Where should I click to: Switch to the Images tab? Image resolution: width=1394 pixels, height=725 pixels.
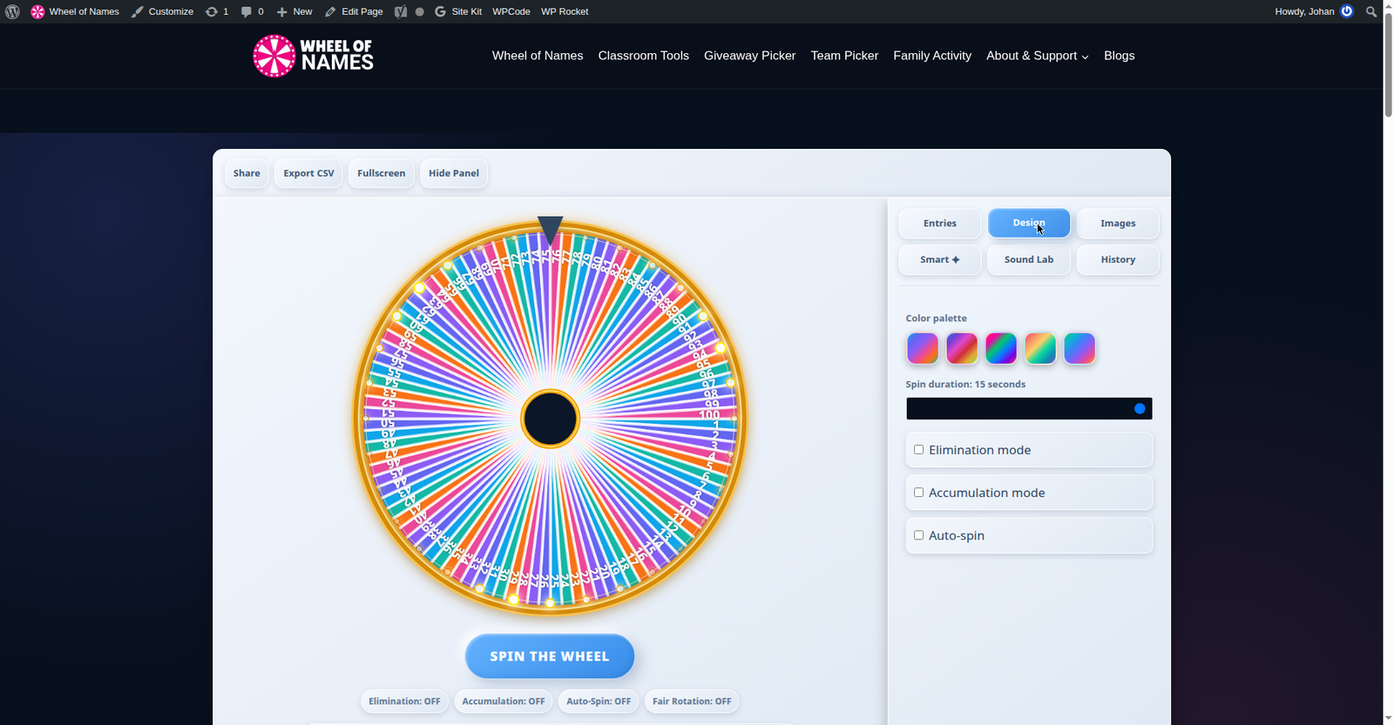point(1118,224)
